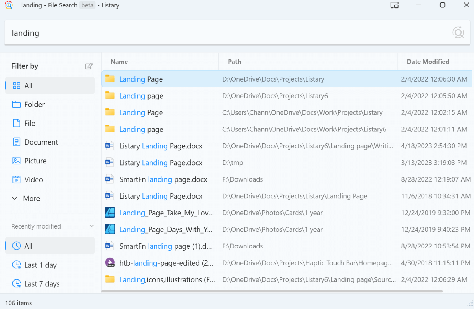Click date 12/24/2019 9:32:00 PM
Image resolution: width=474 pixels, height=309 pixels.
(436, 213)
